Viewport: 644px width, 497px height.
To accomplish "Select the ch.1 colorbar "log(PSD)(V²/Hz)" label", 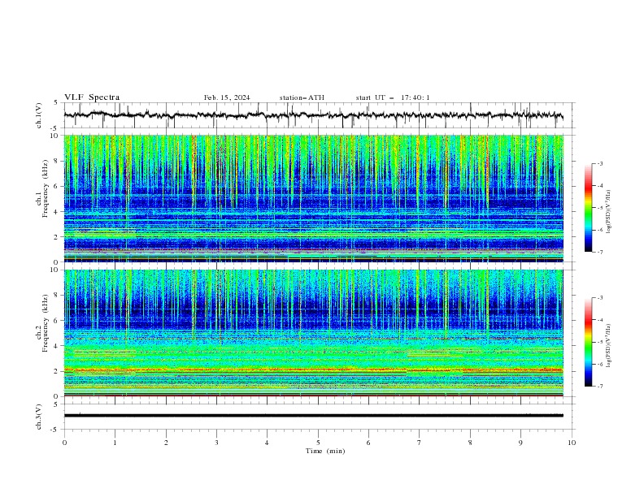I will (609, 212).
